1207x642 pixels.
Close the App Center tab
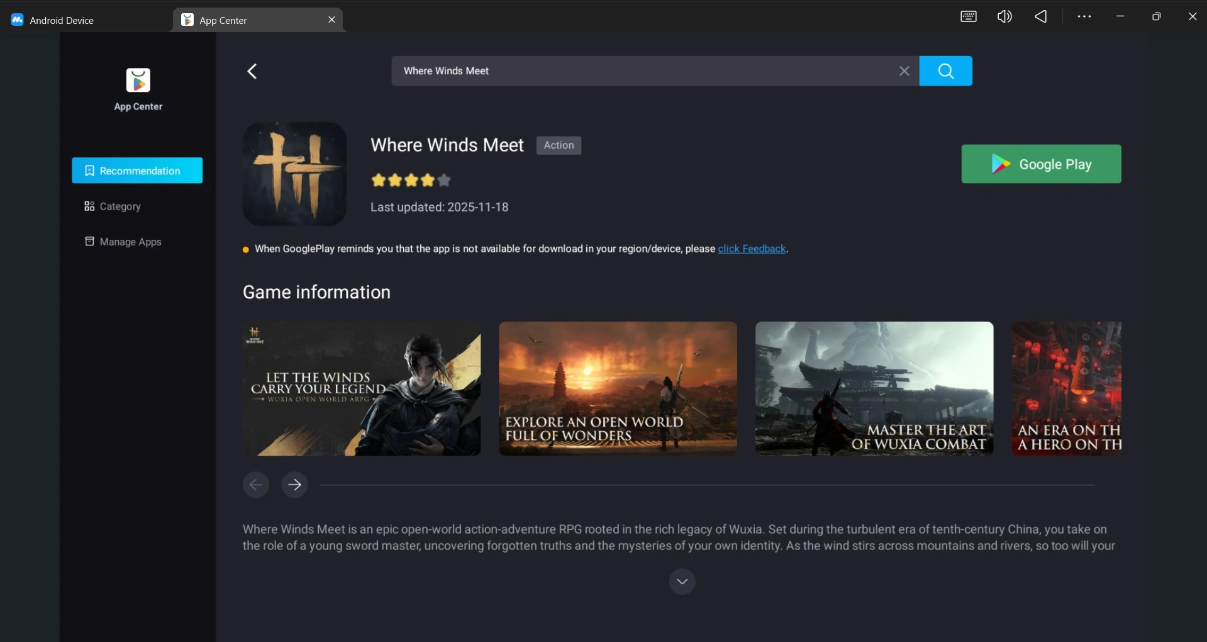pos(331,20)
